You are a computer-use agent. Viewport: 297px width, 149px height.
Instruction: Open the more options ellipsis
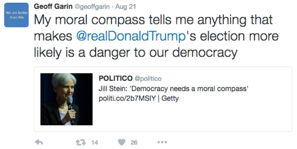point(162,142)
